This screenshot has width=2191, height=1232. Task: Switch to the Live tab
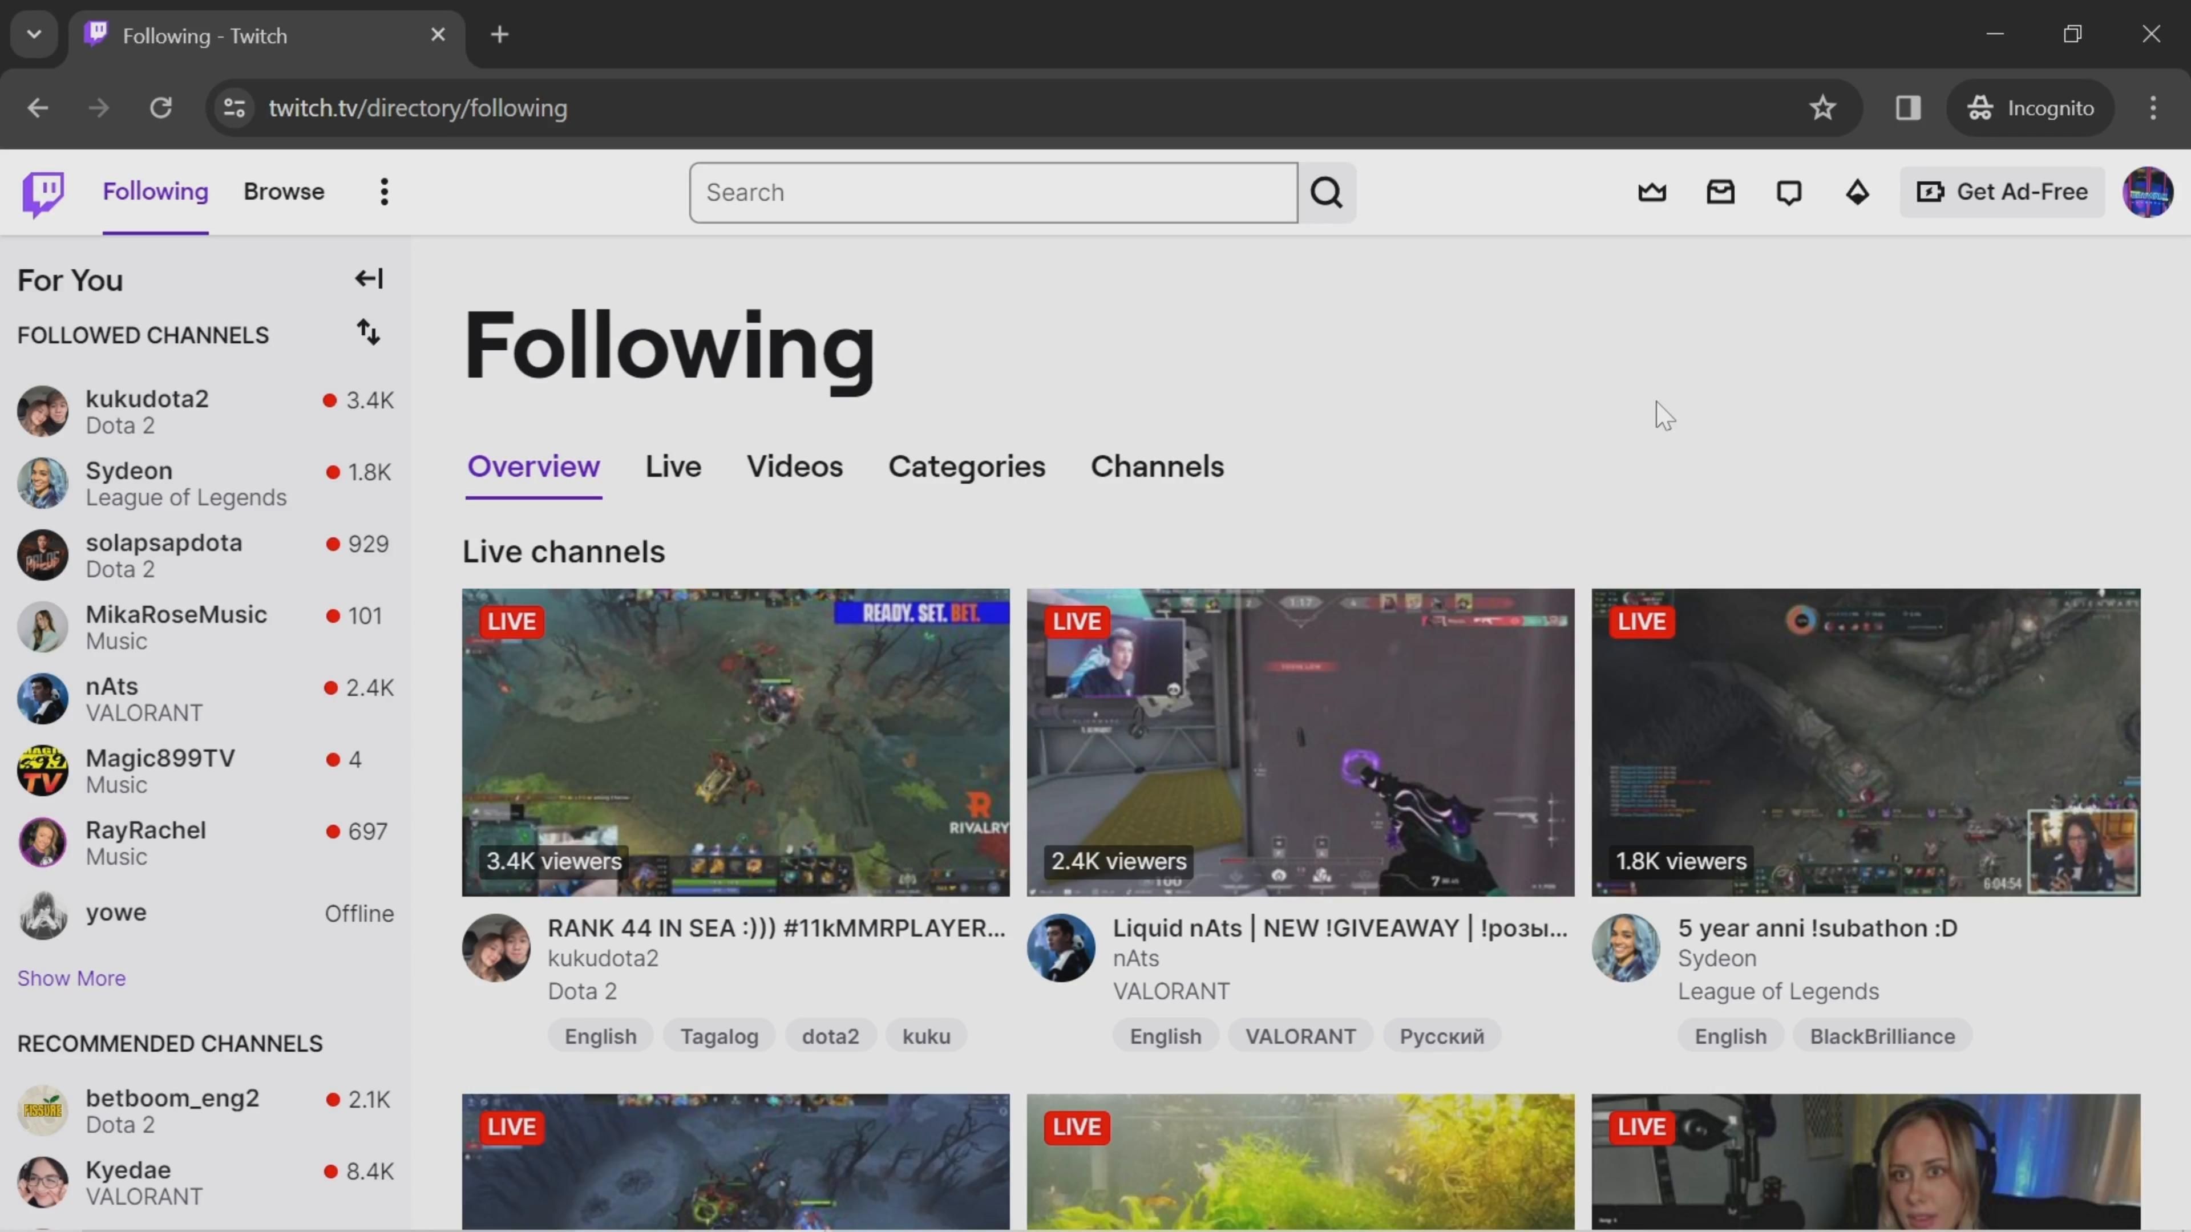tap(673, 467)
